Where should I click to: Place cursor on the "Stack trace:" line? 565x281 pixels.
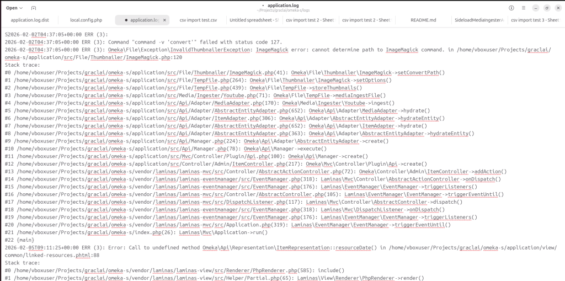(x=20, y=65)
